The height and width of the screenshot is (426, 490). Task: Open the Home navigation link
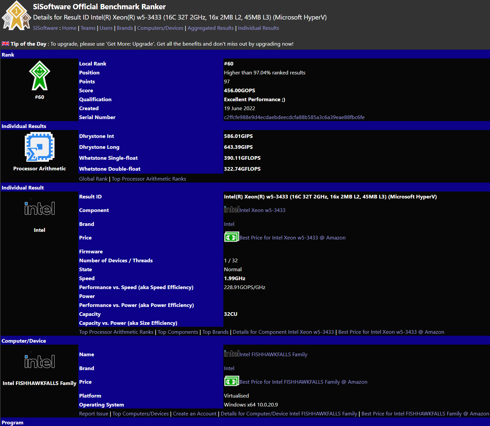69,28
